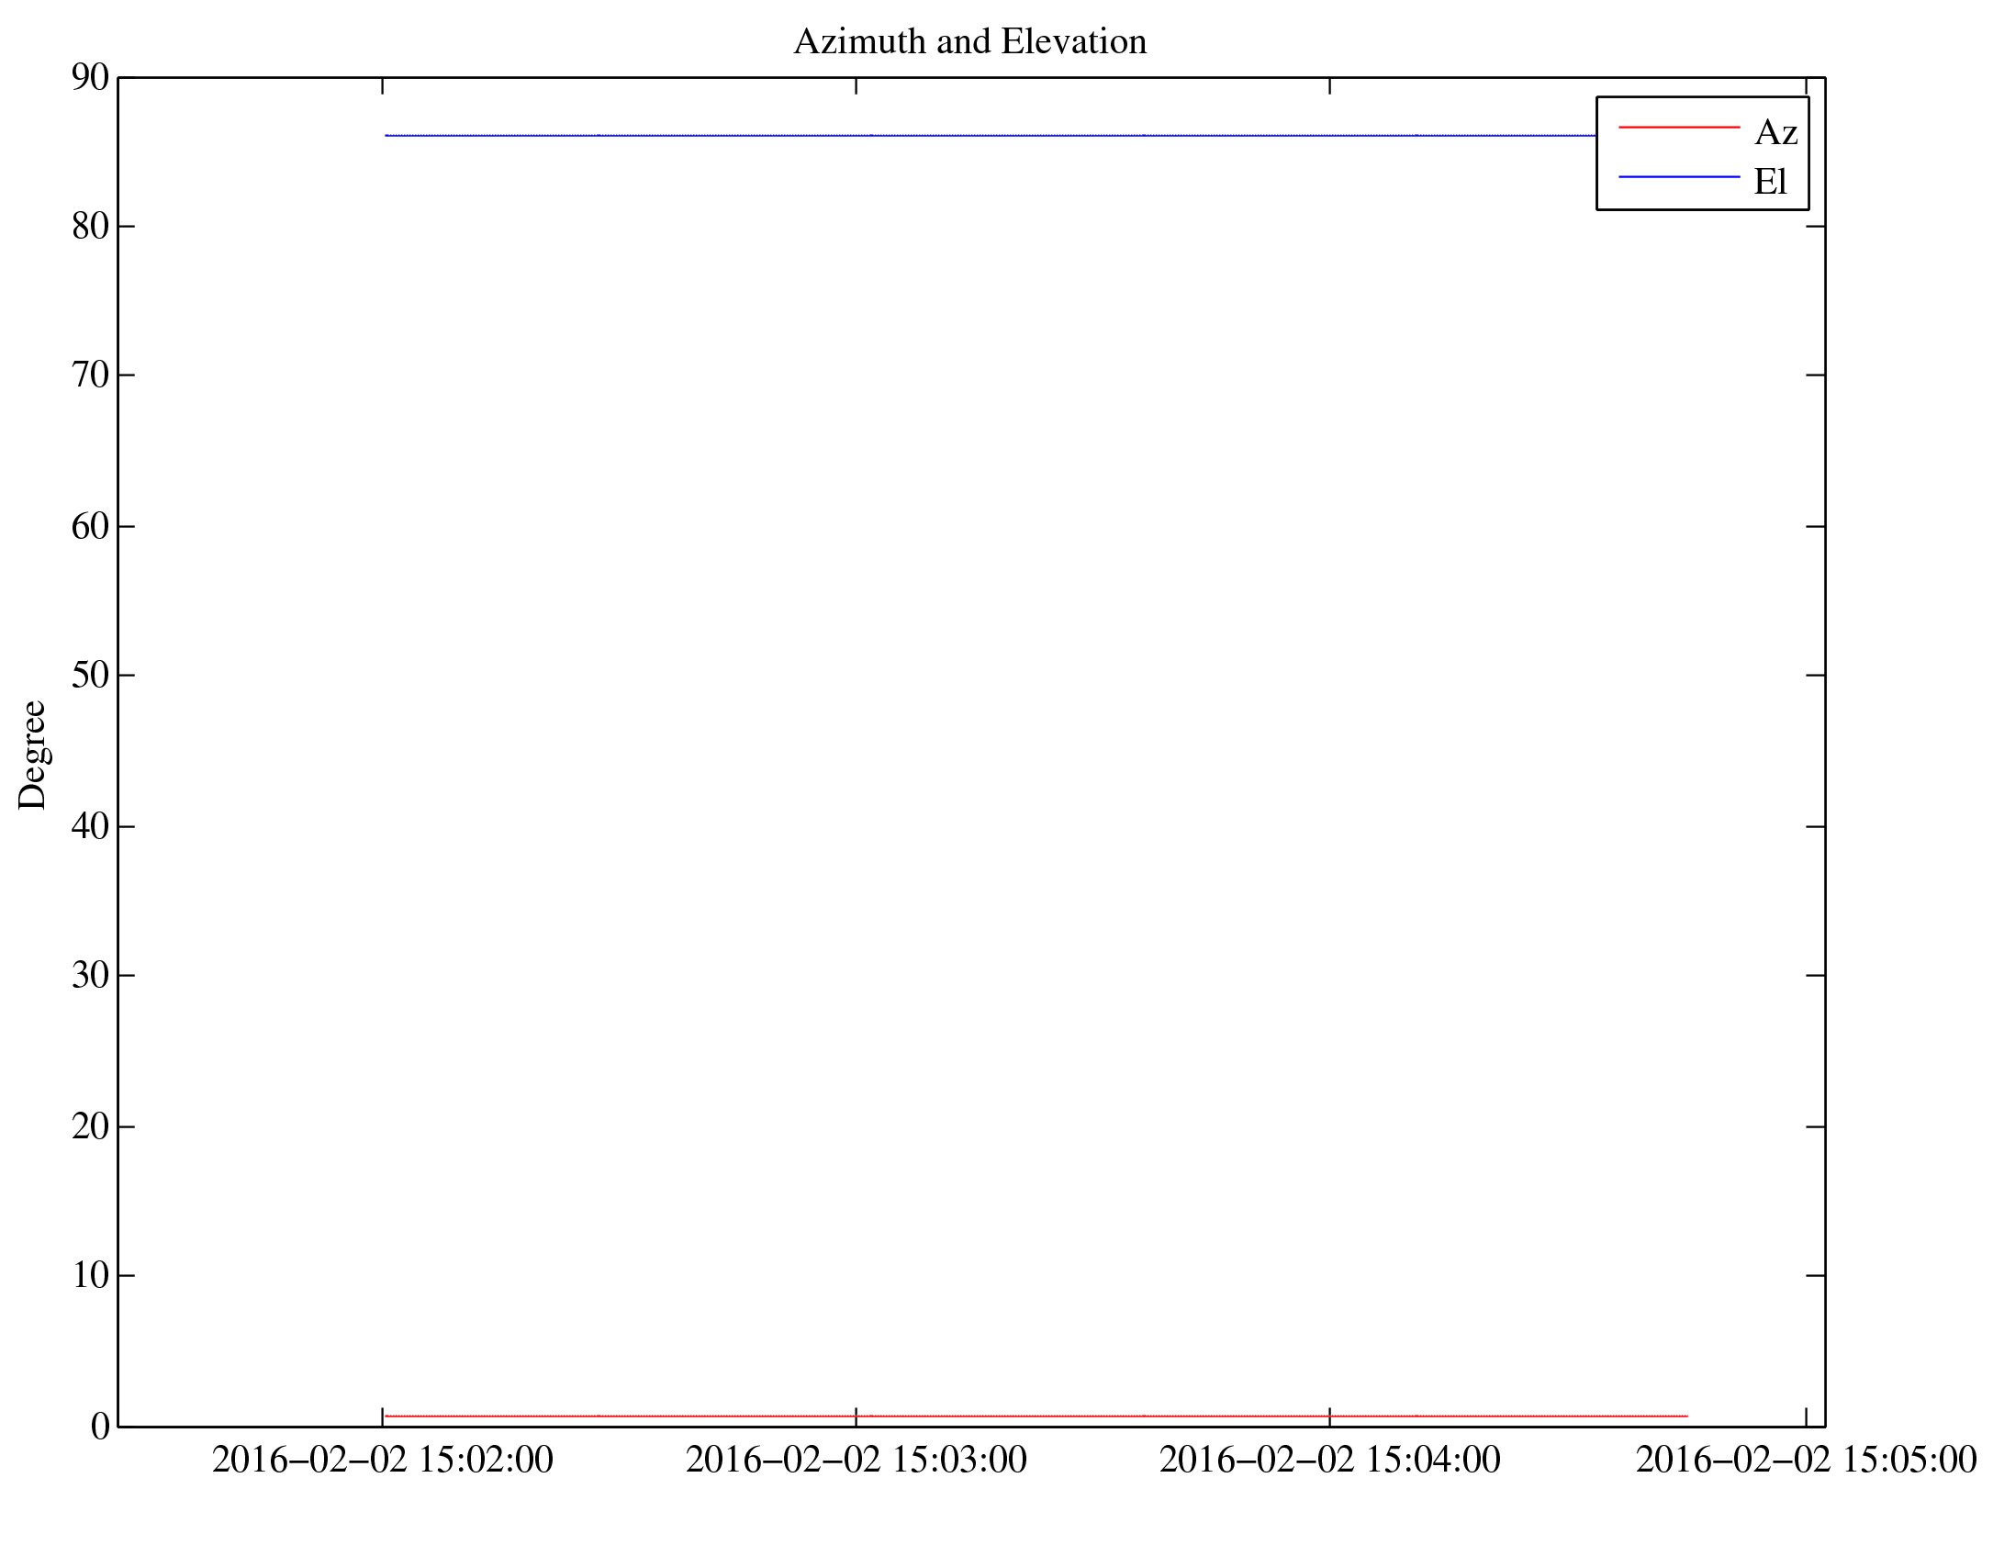This screenshot has height=1545, width=1993.
Task: Click the 50 y-axis tick label
Action: 90,676
